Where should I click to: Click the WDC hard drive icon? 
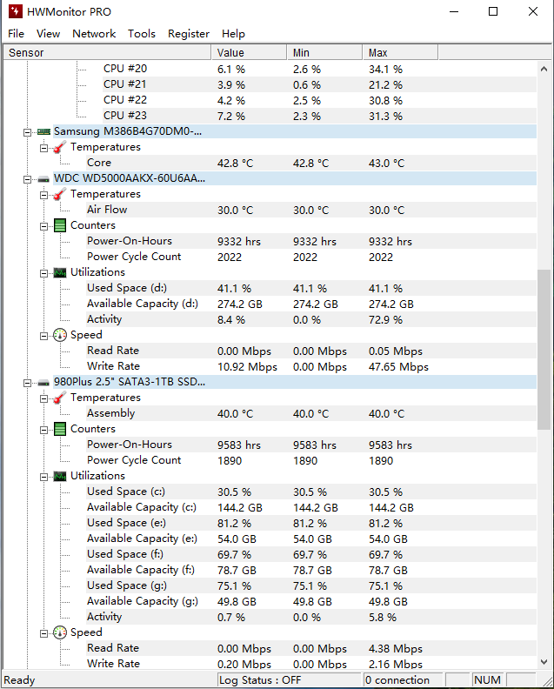click(43, 178)
